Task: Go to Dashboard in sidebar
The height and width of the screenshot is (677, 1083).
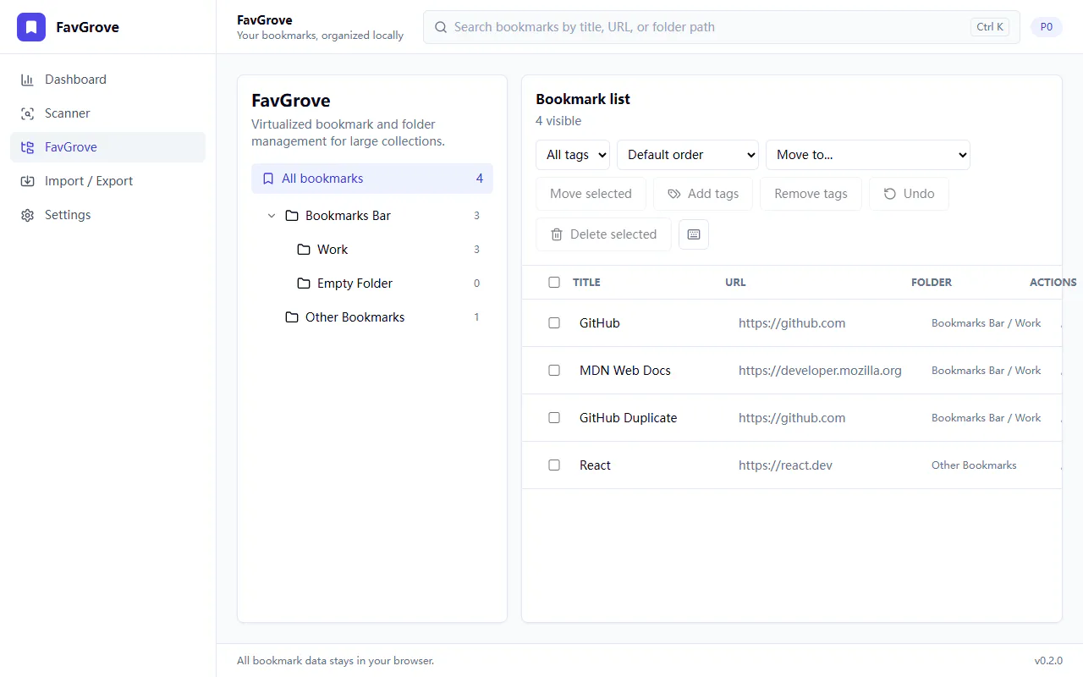Action: [107, 80]
